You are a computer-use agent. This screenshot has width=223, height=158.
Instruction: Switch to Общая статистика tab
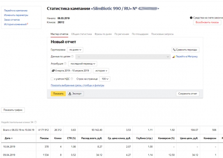coord(81,34)
